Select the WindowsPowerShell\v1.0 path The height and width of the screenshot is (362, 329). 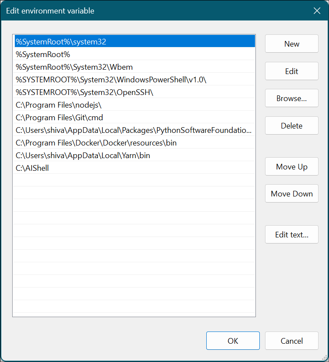pos(111,80)
